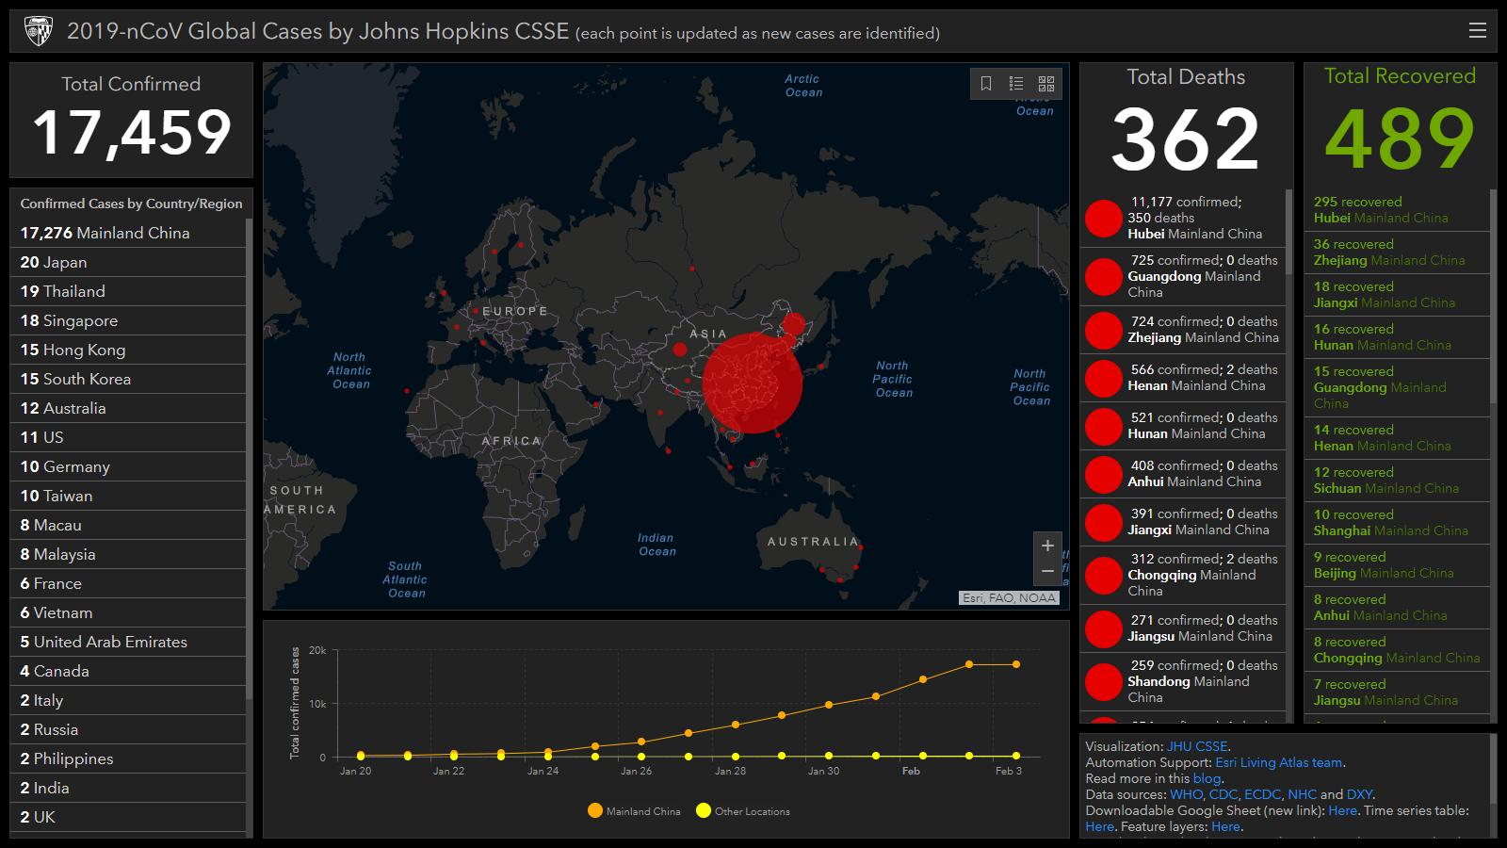Open the bookmarks icon on the map
Screen dimensions: 1507x848
tap(986, 84)
